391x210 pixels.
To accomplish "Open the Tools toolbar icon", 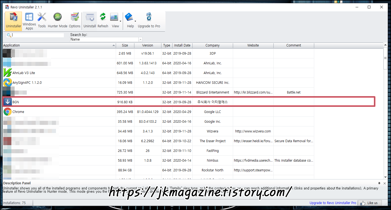I will (42, 21).
